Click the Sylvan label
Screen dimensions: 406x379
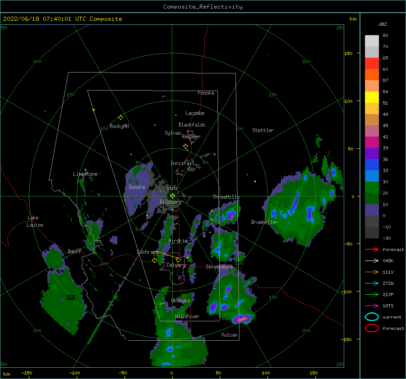tap(173, 133)
